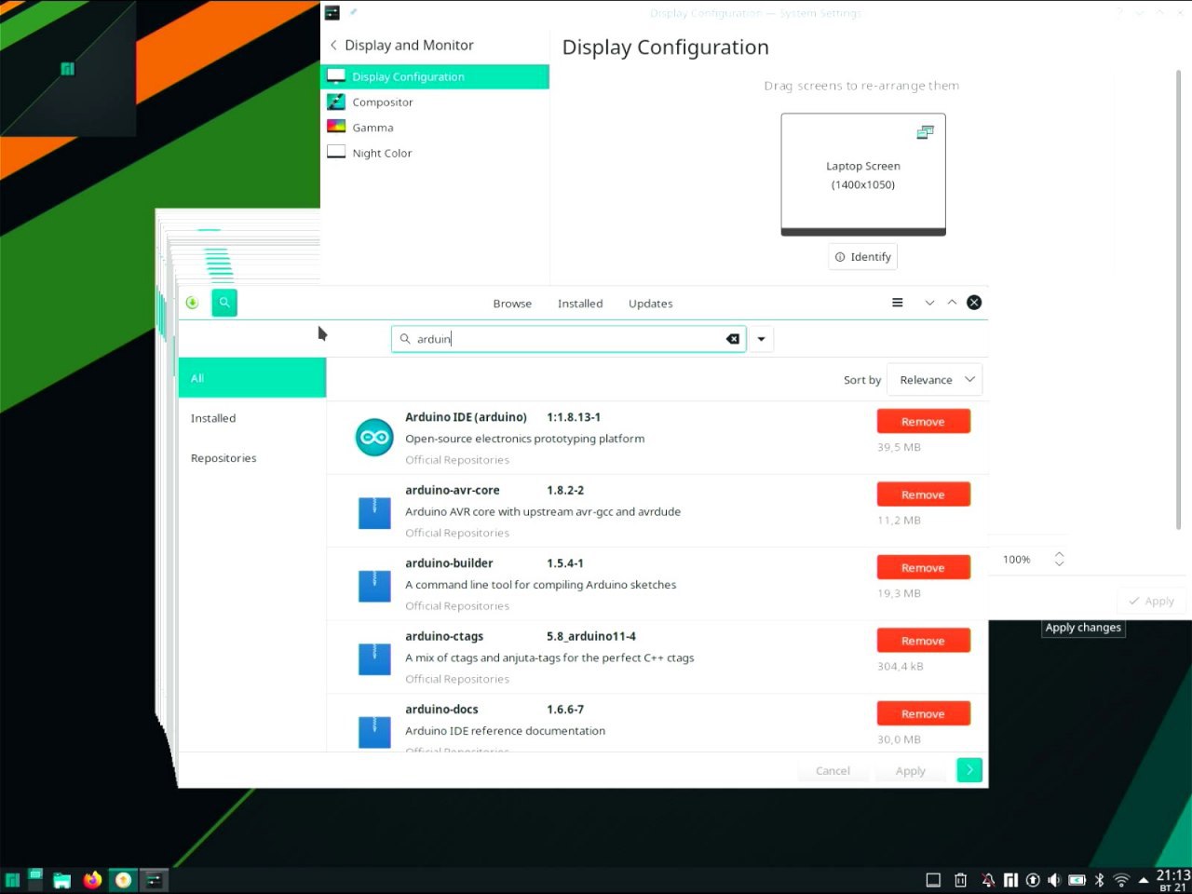This screenshot has width=1192, height=894.
Task: Click the Arduino IDE infinity logo icon
Action: pos(374,438)
